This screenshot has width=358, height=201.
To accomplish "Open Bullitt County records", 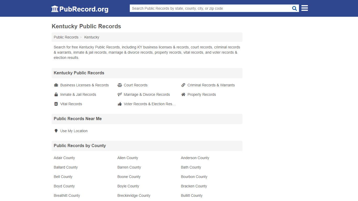I will pyautogui.click(x=192, y=196).
